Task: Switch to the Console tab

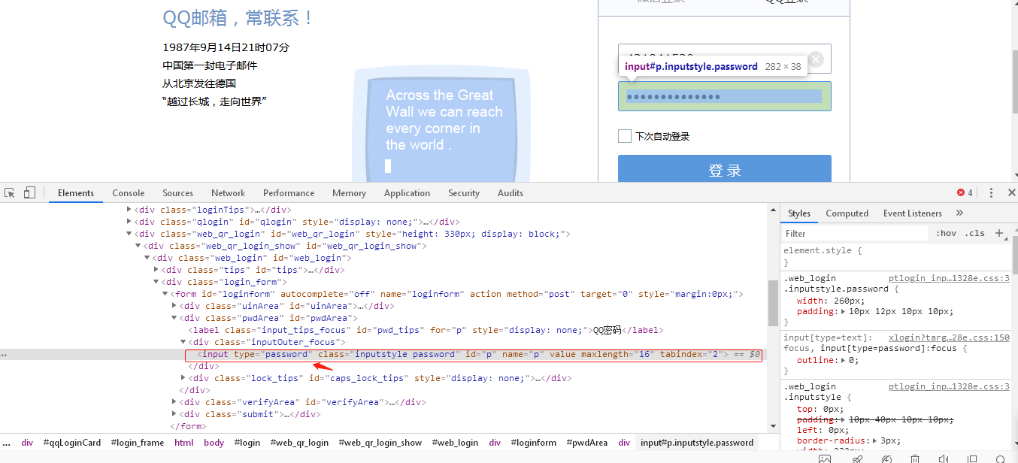Action: pyautogui.click(x=129, y=193)
